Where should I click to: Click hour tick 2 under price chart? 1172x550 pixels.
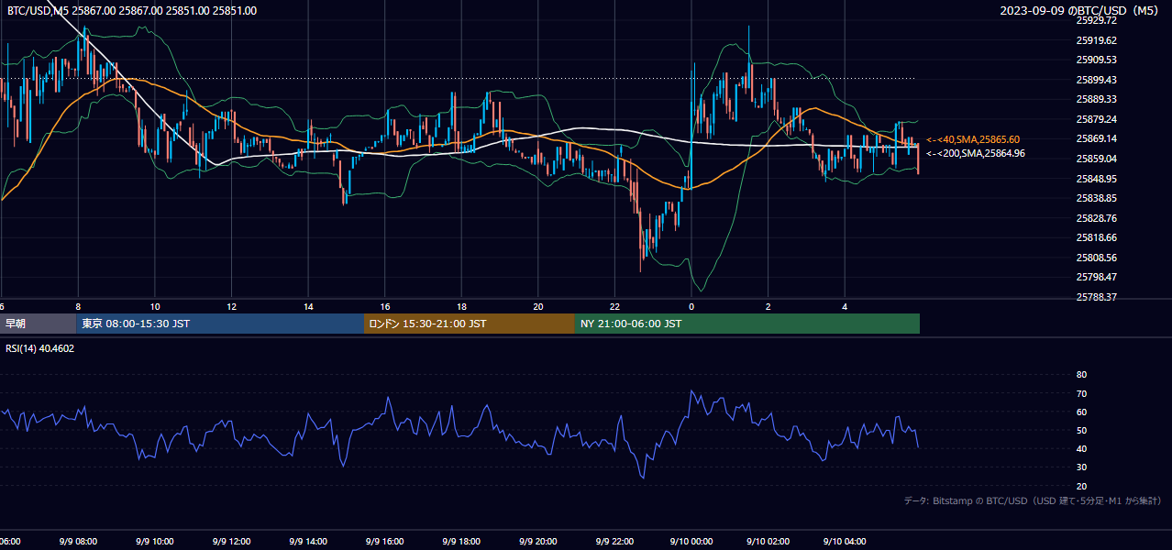click(768, 307)
